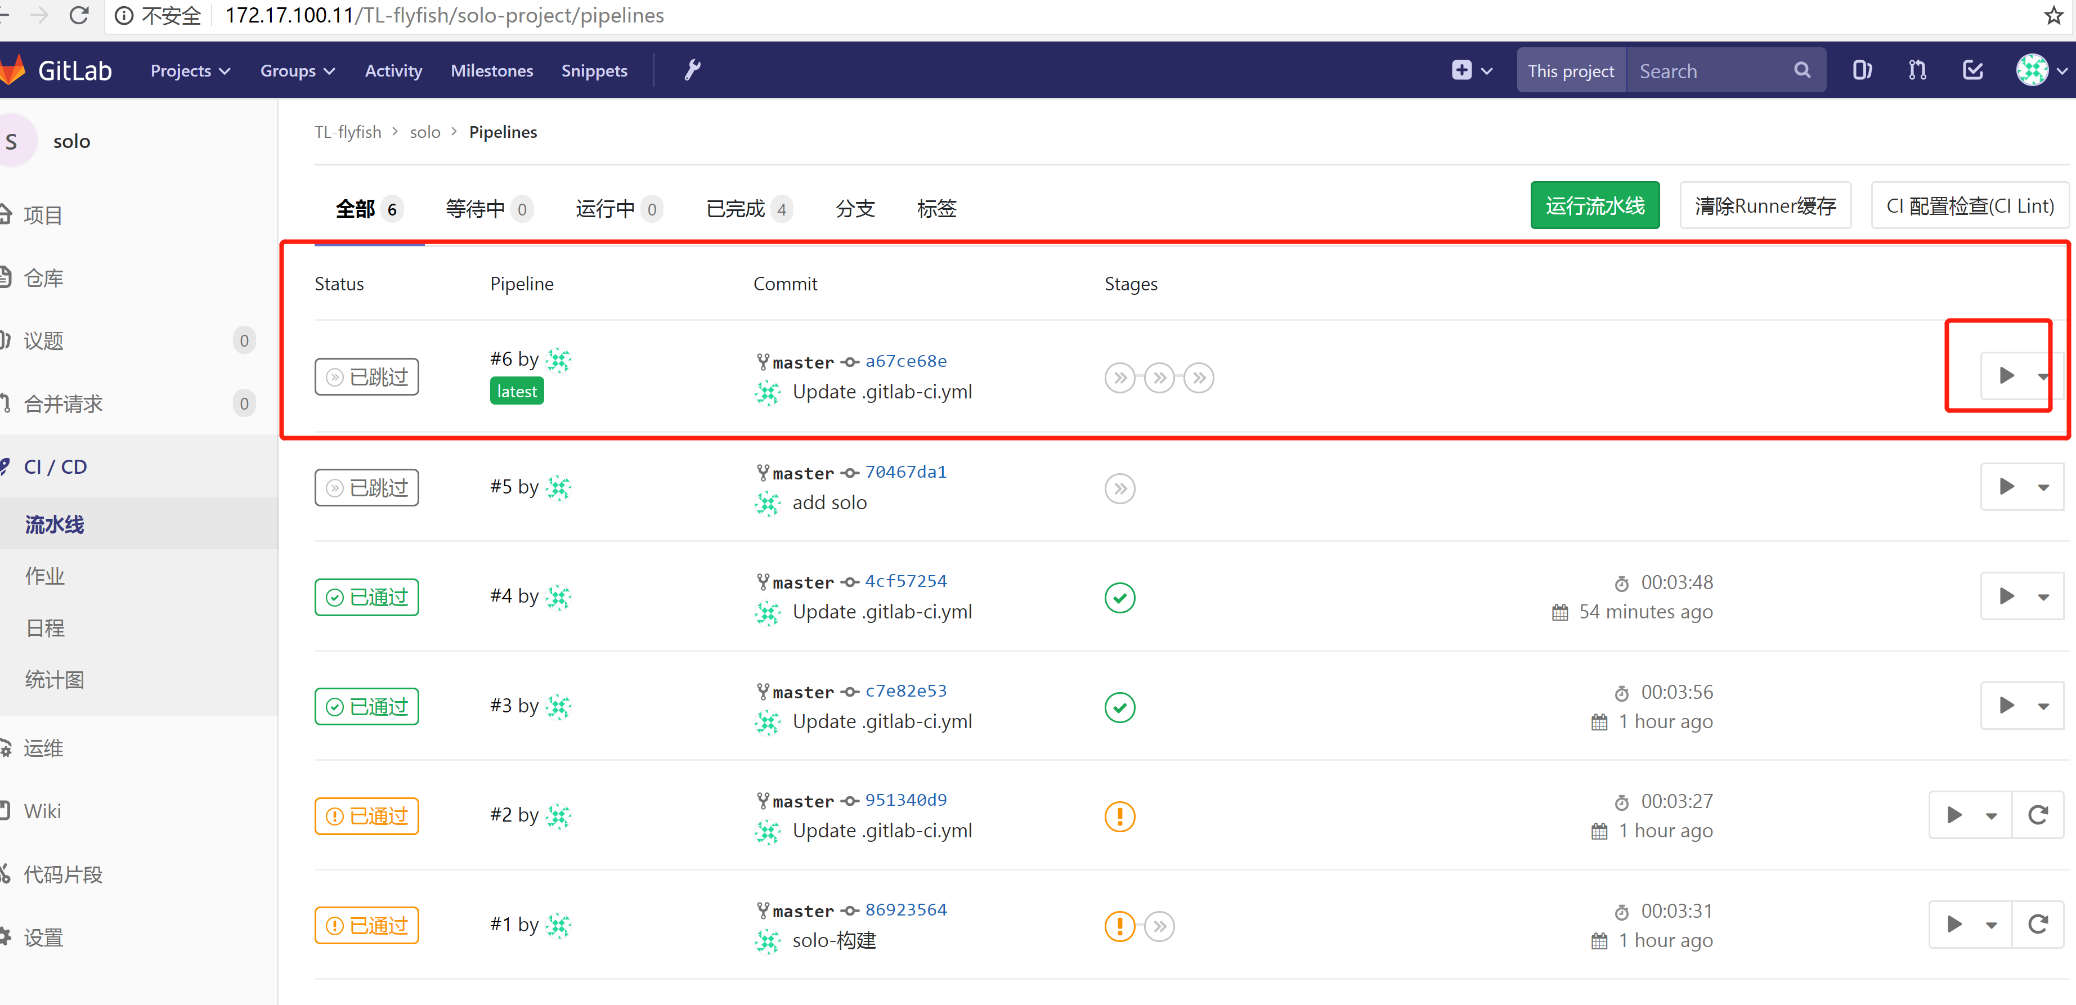Image resolution: width=2076 pixels, height=1005 pixels.
Task: Open the issues icon in the top bar
Action: click(1863, 70)
